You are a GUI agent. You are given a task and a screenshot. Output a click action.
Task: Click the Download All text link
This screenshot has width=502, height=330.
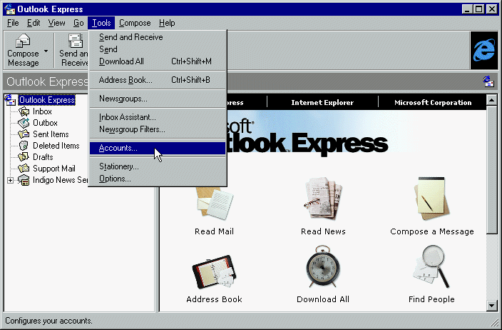(323, 299)
